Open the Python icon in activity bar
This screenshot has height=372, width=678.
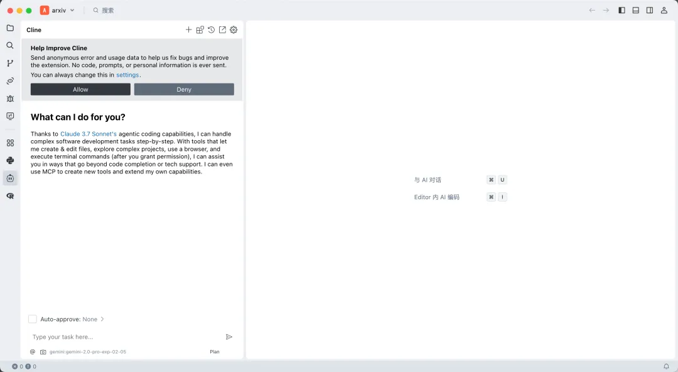click(x=11, y=161)
